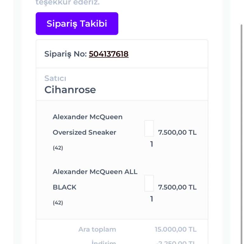The image size is (244, 244).
Task: Open Alexander McQueen ALL BLACK product
Action: (95, 179)
